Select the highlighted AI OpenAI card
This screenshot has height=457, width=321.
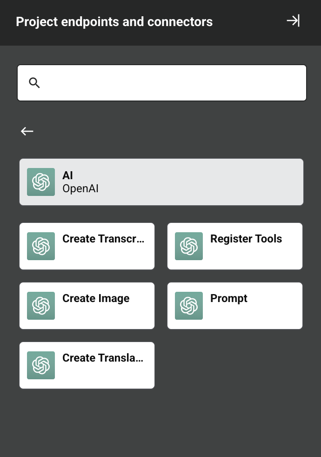pos(161,181)
